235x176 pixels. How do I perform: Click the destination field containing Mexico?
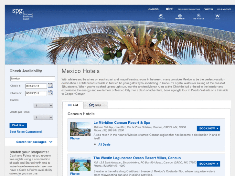click(33, 79)
